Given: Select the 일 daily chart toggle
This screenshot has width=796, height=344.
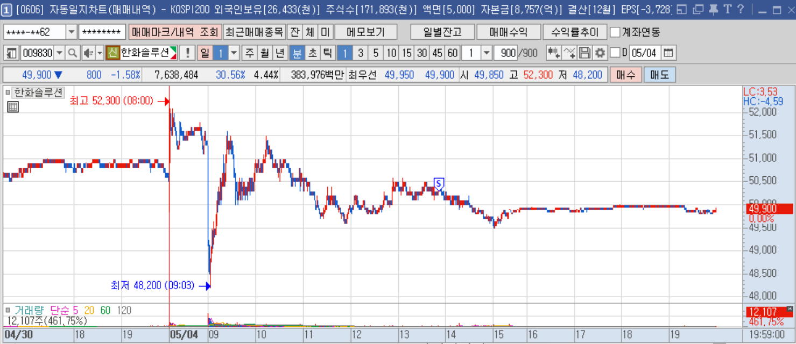Looking at the screenshot, I should [x=205, y=53].
